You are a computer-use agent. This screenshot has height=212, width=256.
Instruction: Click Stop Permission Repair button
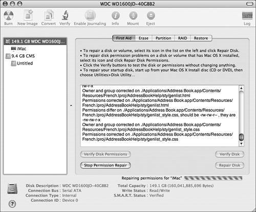point(105,165)
